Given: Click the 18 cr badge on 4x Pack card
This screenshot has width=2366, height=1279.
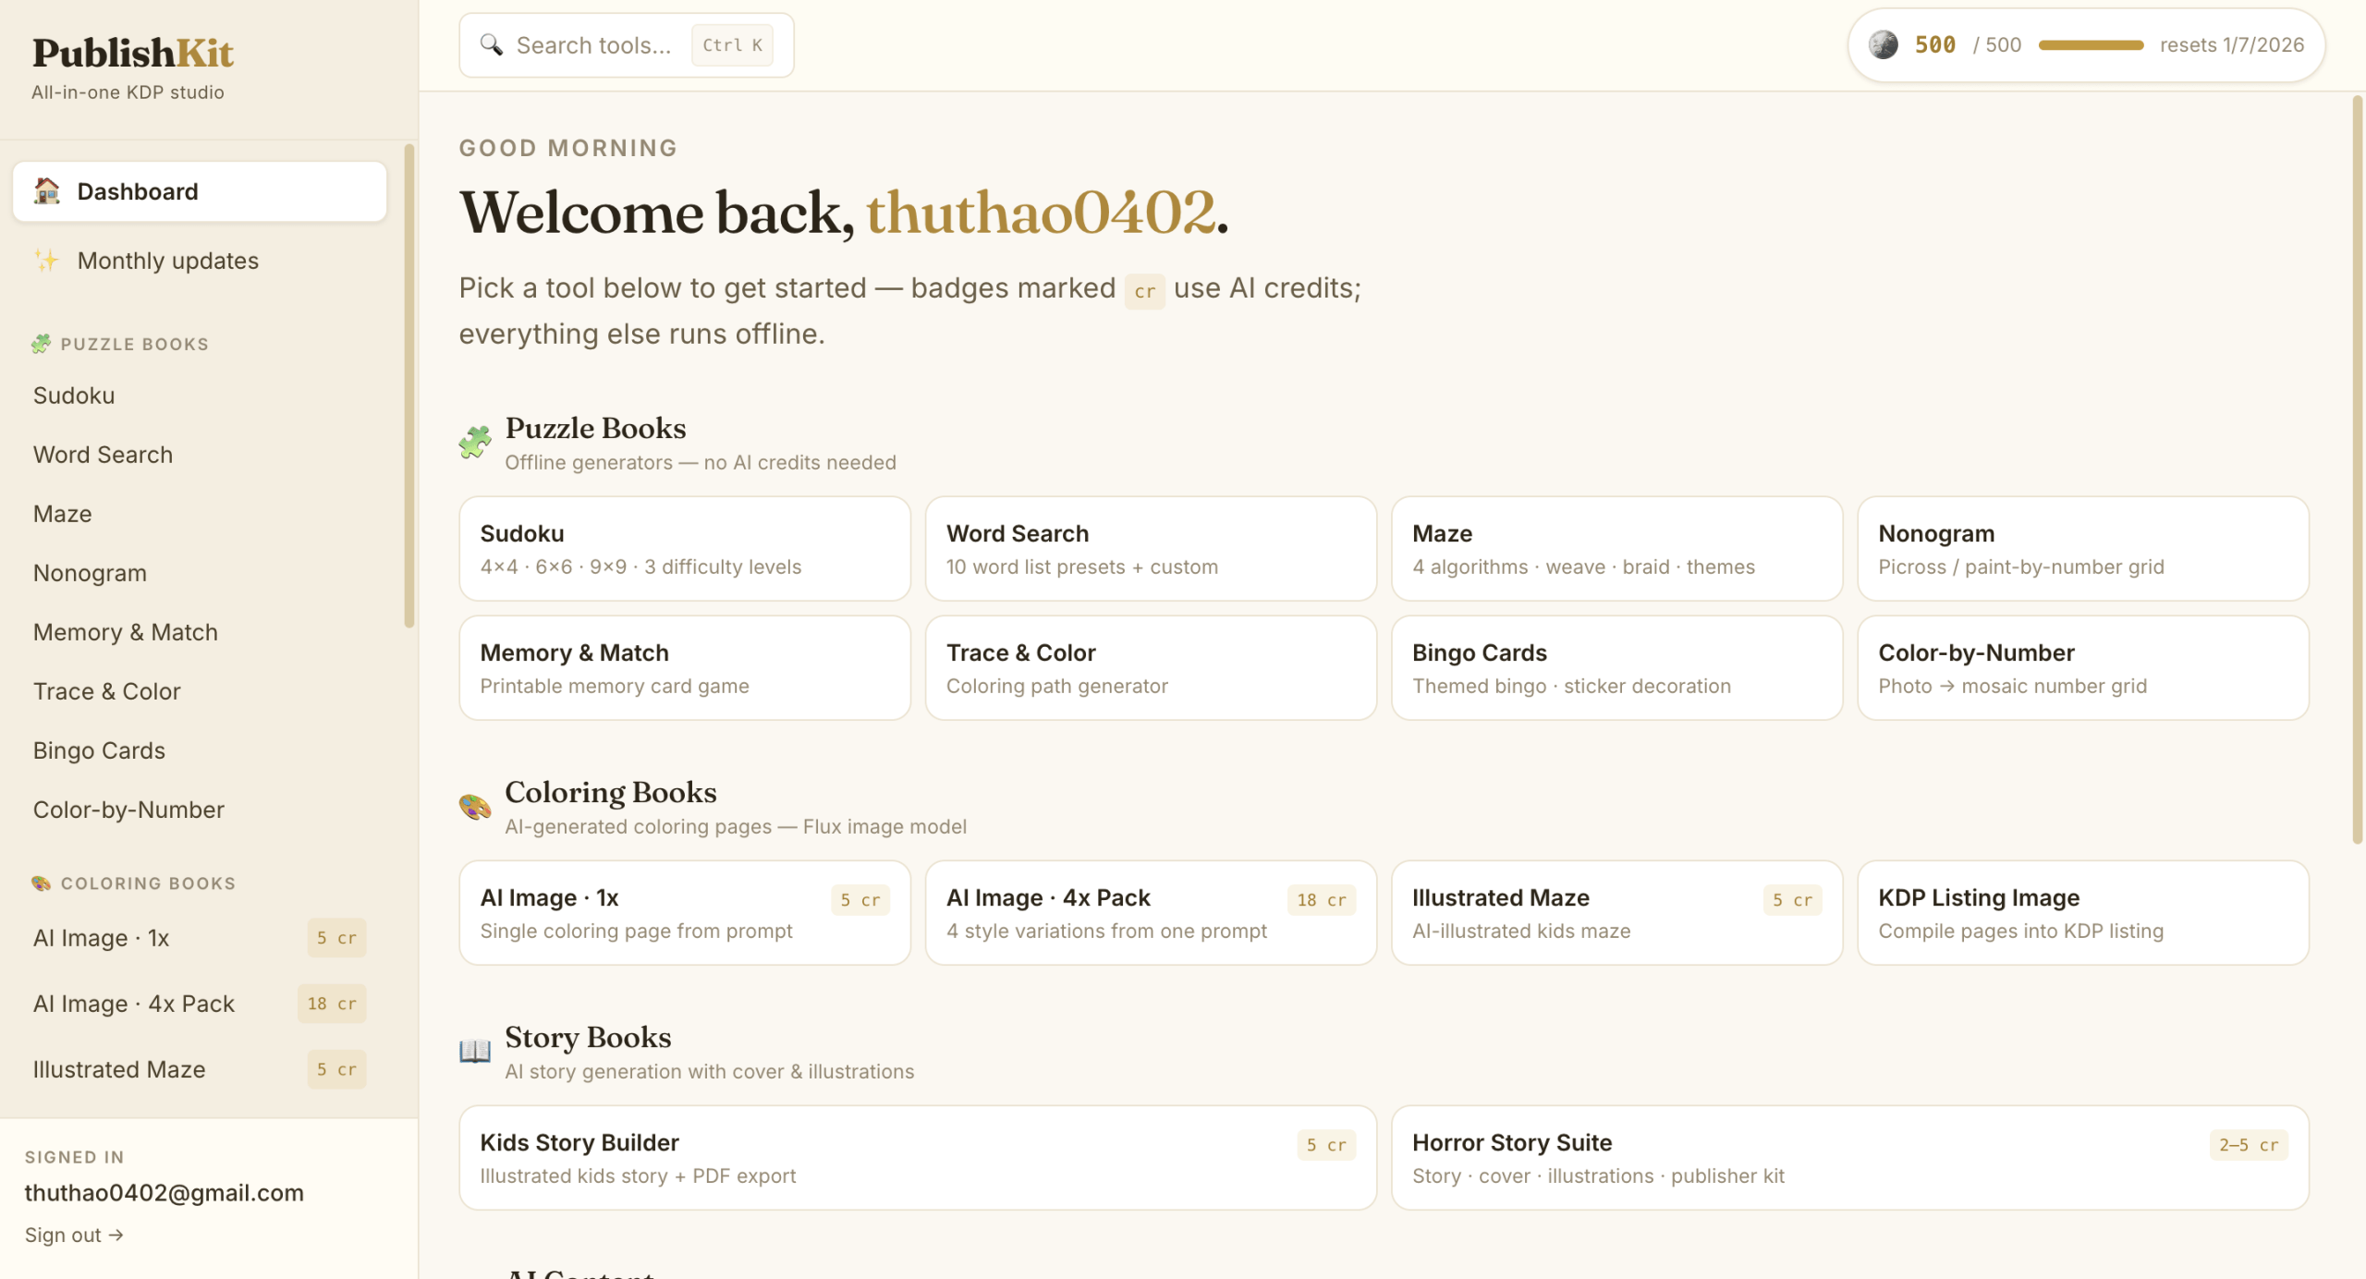Looking at the screenshot, I should tap(1321, 900).
